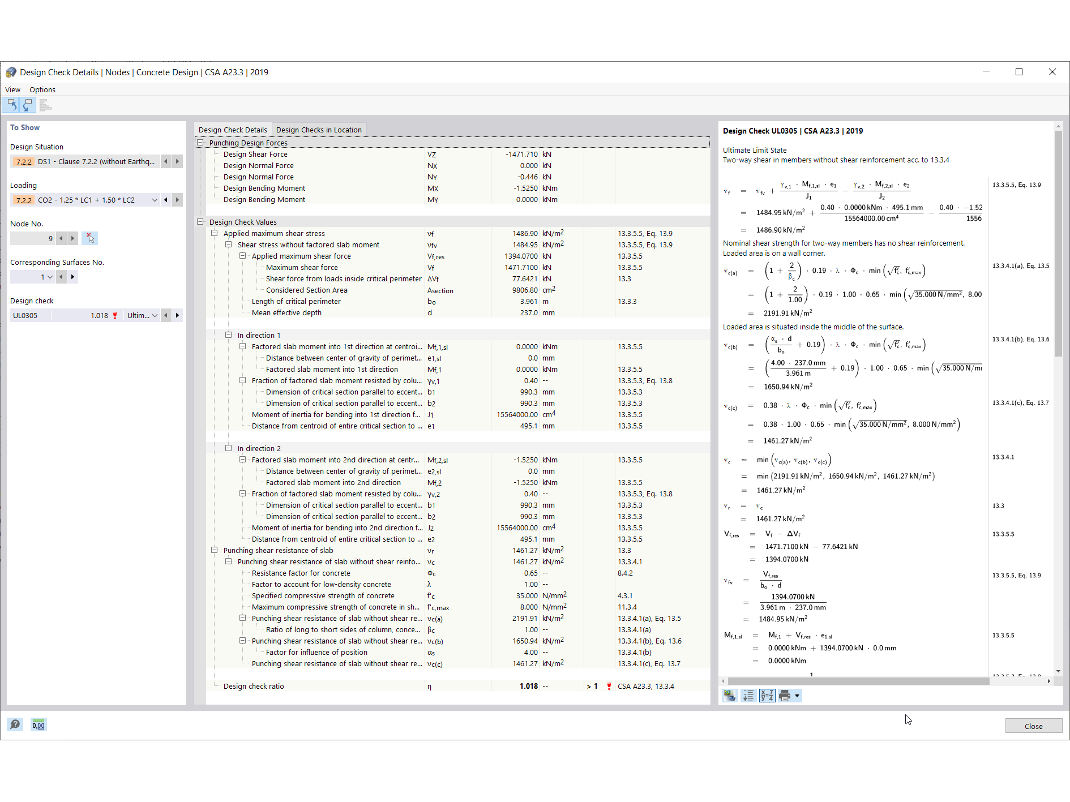Viewport: 1070px width, 802px height.
Task: Step to the next Node No. with the right arrow
Action: click(72, 238)
